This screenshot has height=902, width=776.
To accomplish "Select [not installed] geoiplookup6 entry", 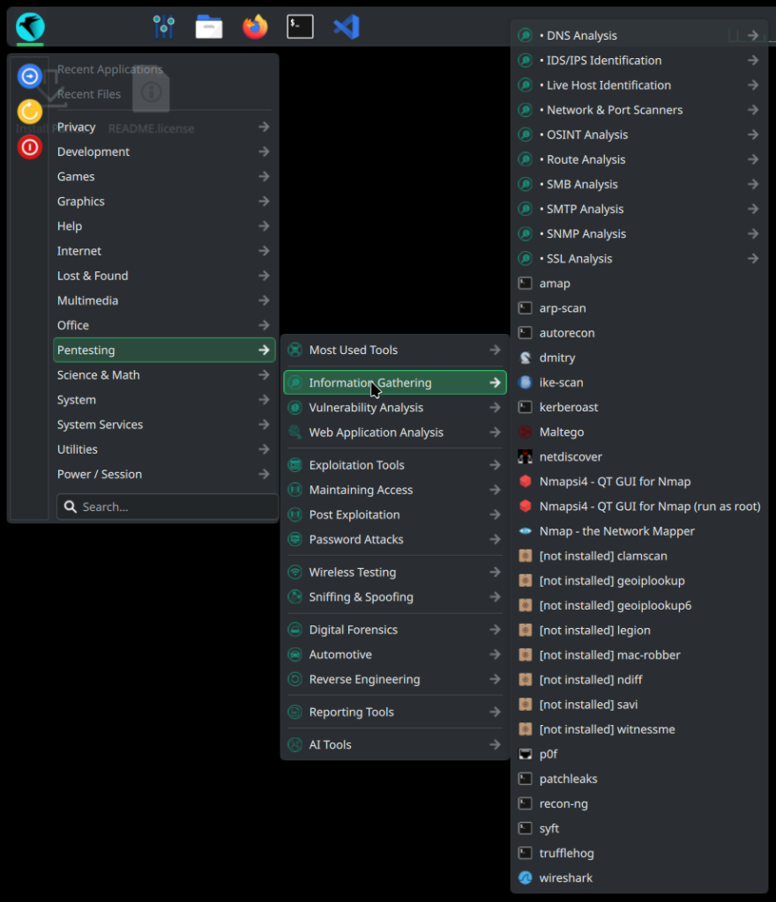I will pos(639,605).
